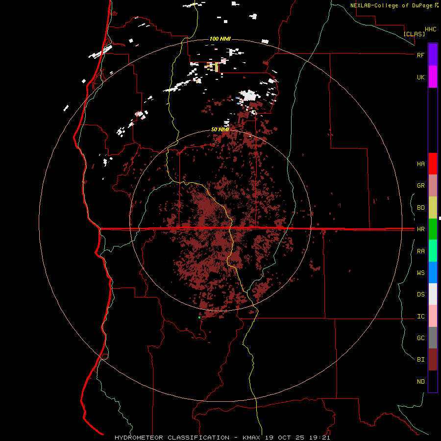
Task: Click the 'NEXLAB-College of DuPage' credit text
Action: tap(392, 5)
